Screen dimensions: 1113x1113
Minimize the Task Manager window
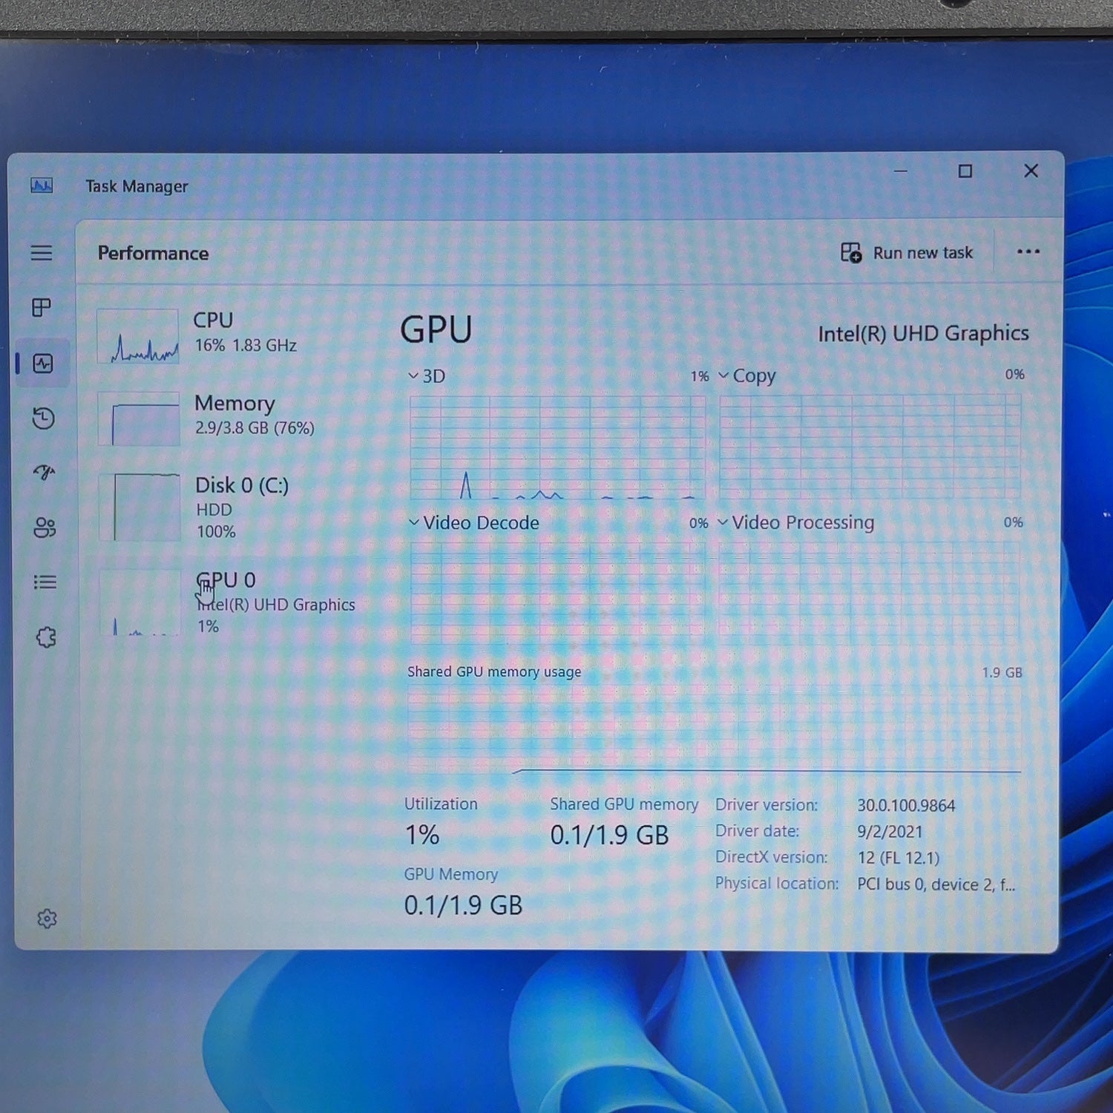point(901,171)
